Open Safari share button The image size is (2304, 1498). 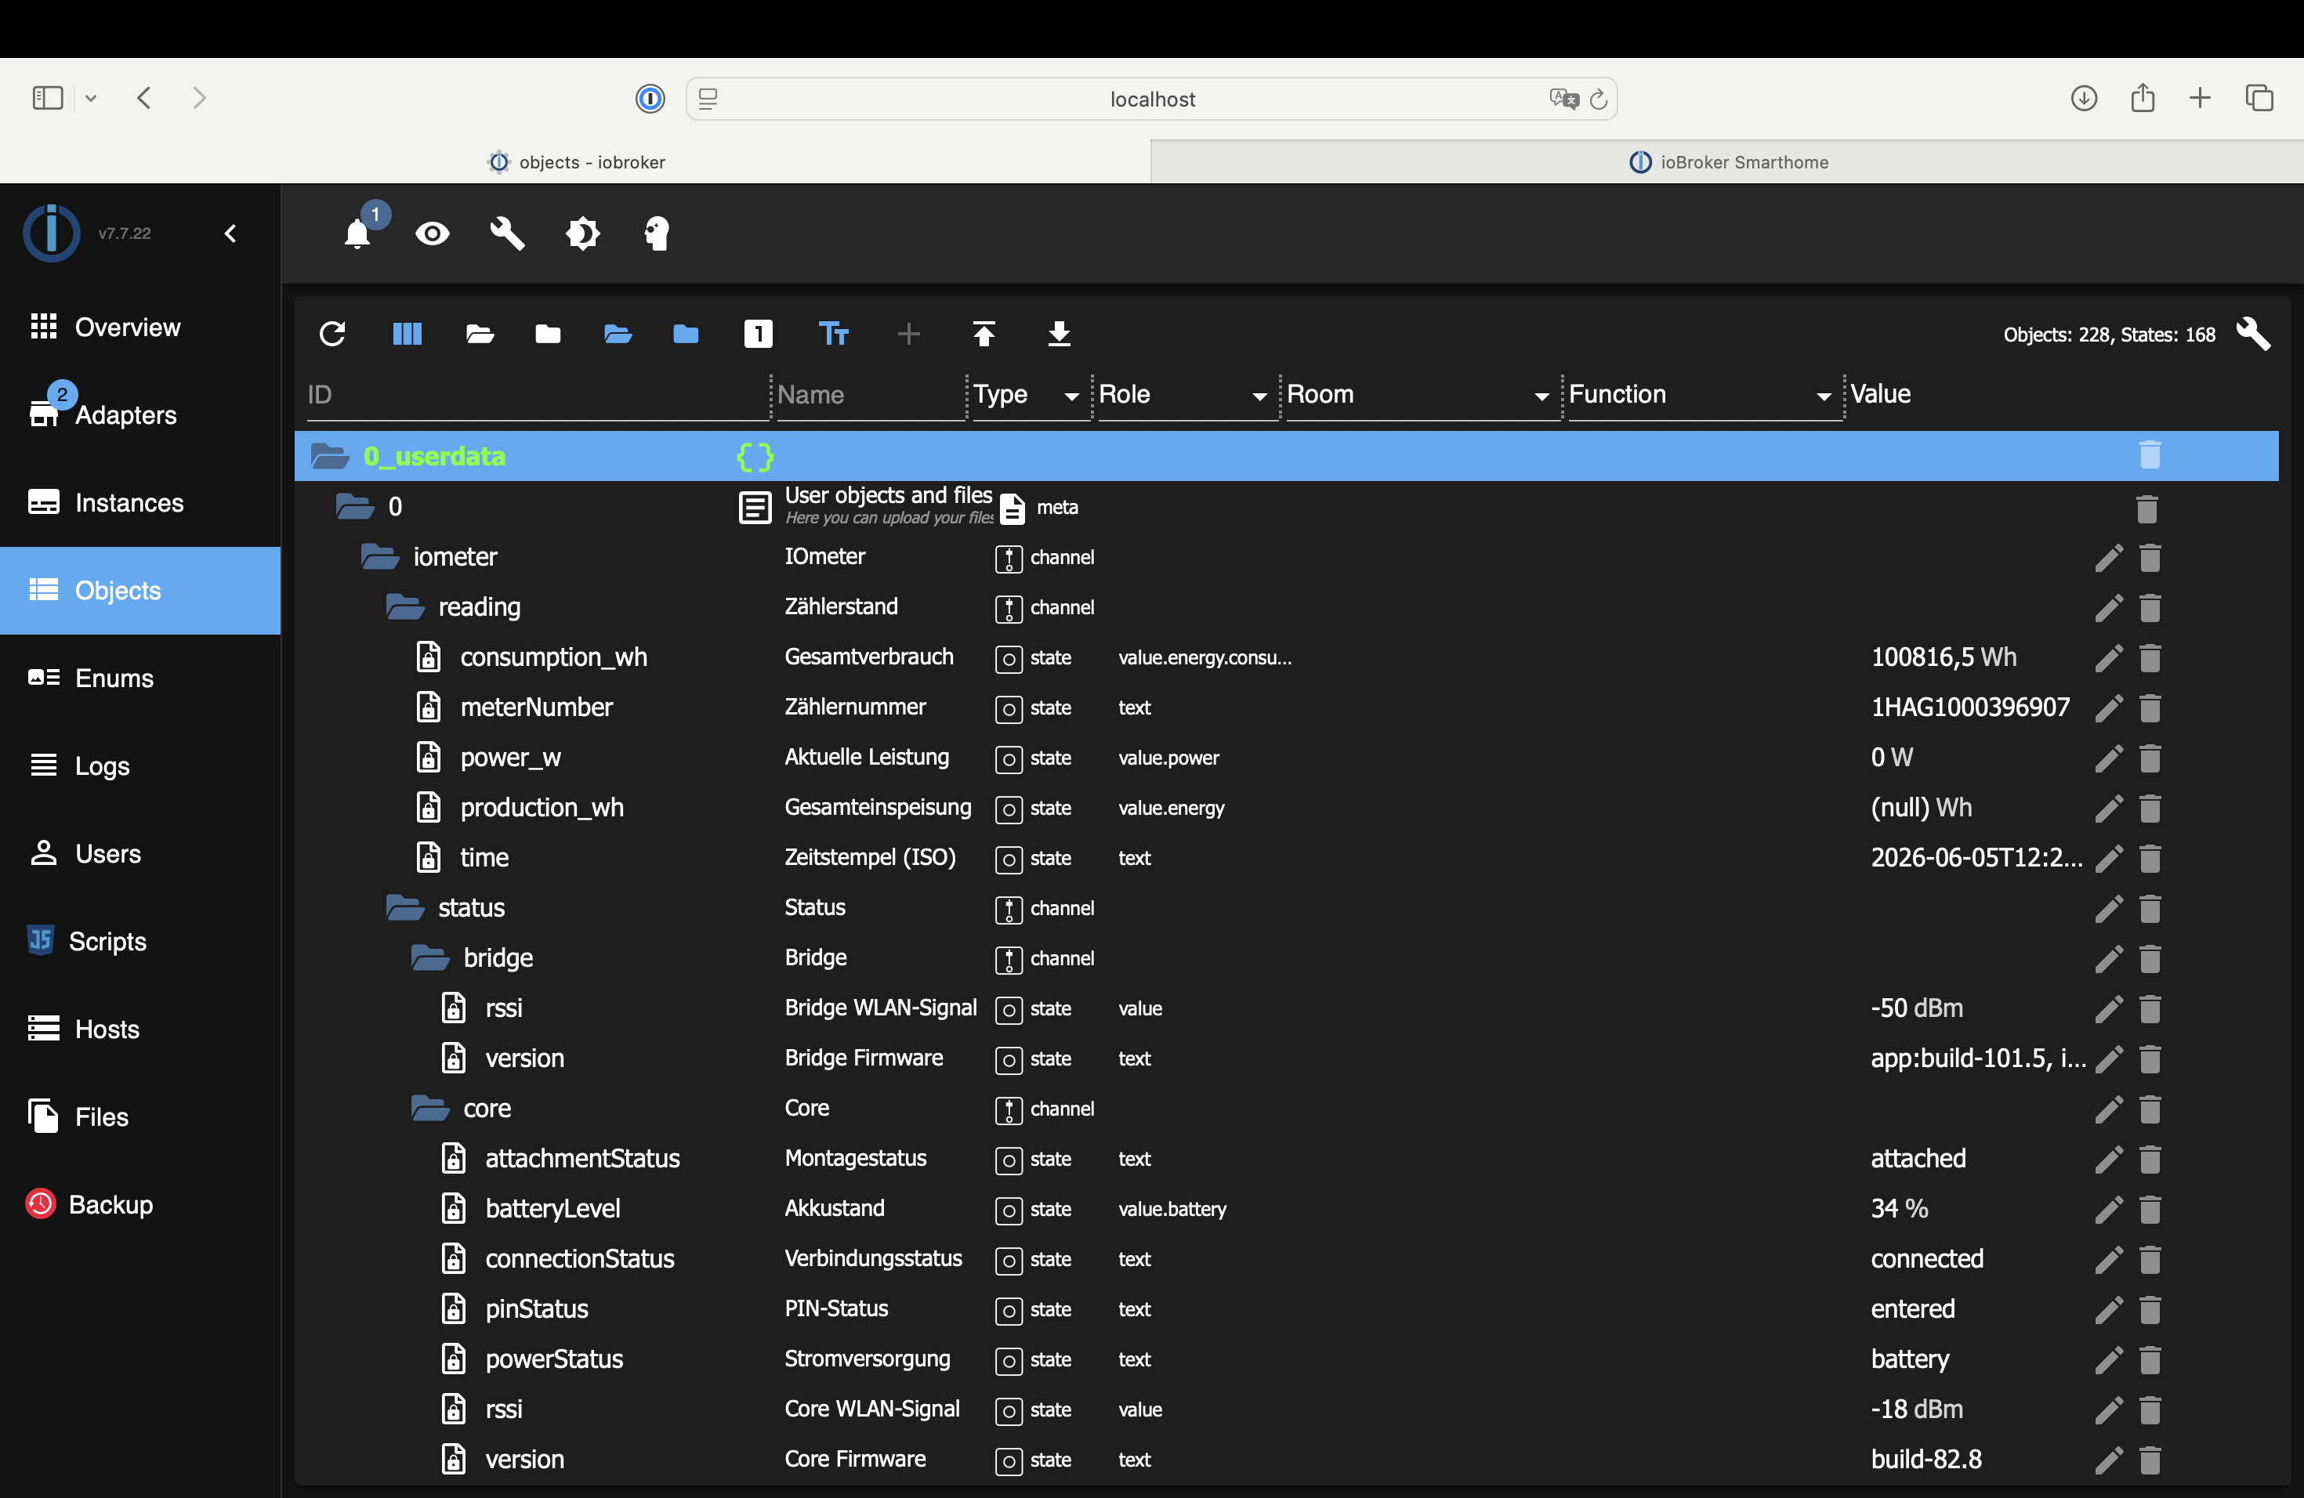[2143, 98]
